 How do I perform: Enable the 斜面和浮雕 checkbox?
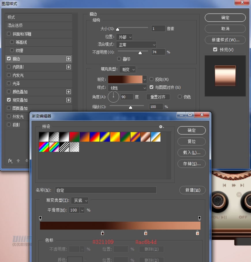tap(9, 34)
